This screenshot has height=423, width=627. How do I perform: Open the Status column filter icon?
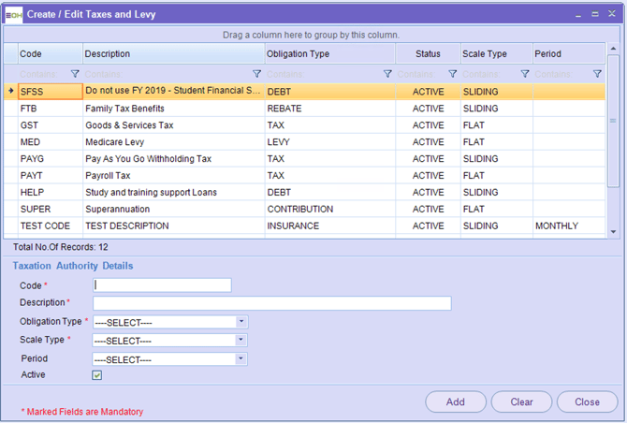pyautogui.click(x=452, y=74)
